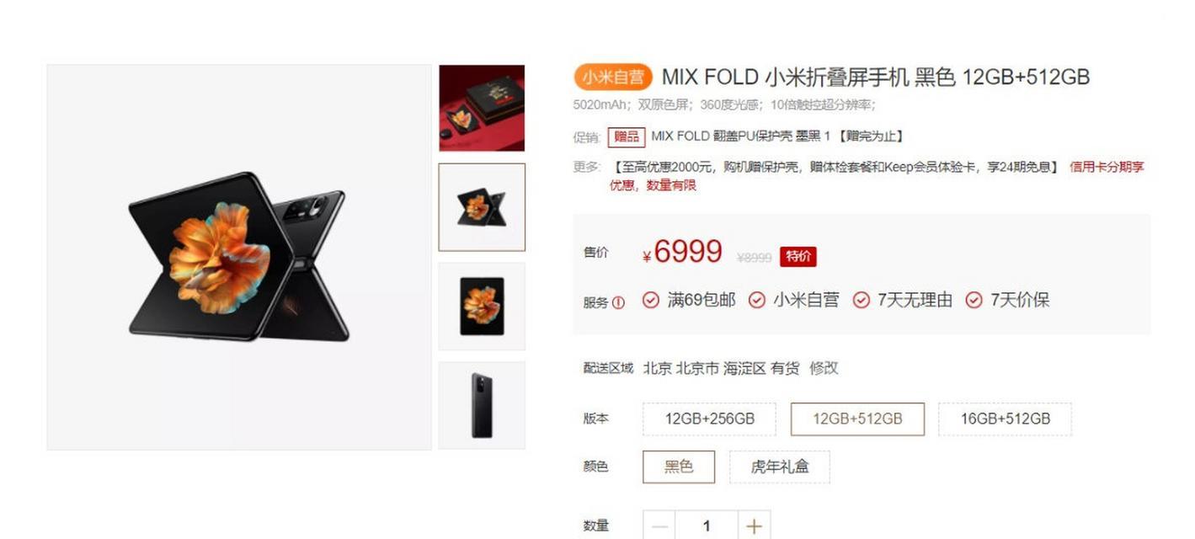Click the orange 小米自营 badge

point(614,77)
